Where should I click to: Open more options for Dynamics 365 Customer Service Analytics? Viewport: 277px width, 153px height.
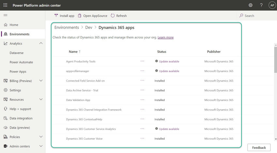(x=142, y=129)
